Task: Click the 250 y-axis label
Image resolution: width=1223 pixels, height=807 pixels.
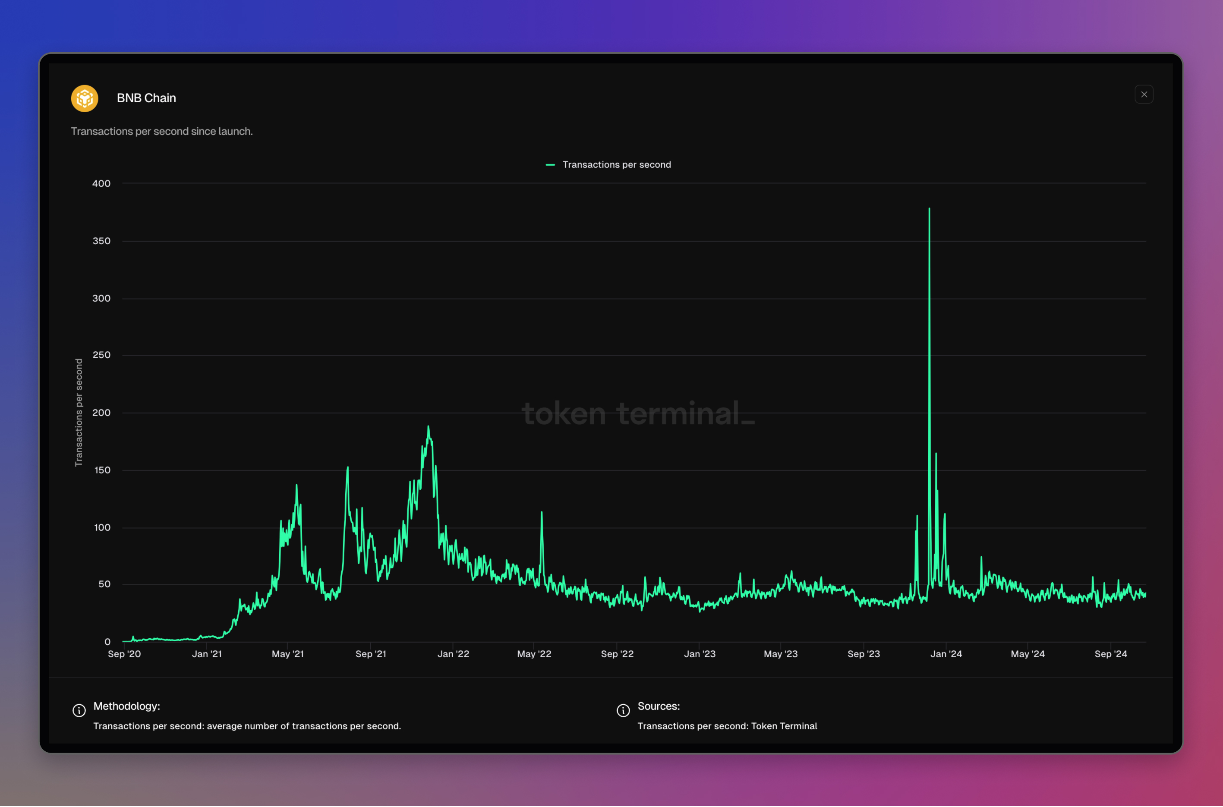Action: 101,355
